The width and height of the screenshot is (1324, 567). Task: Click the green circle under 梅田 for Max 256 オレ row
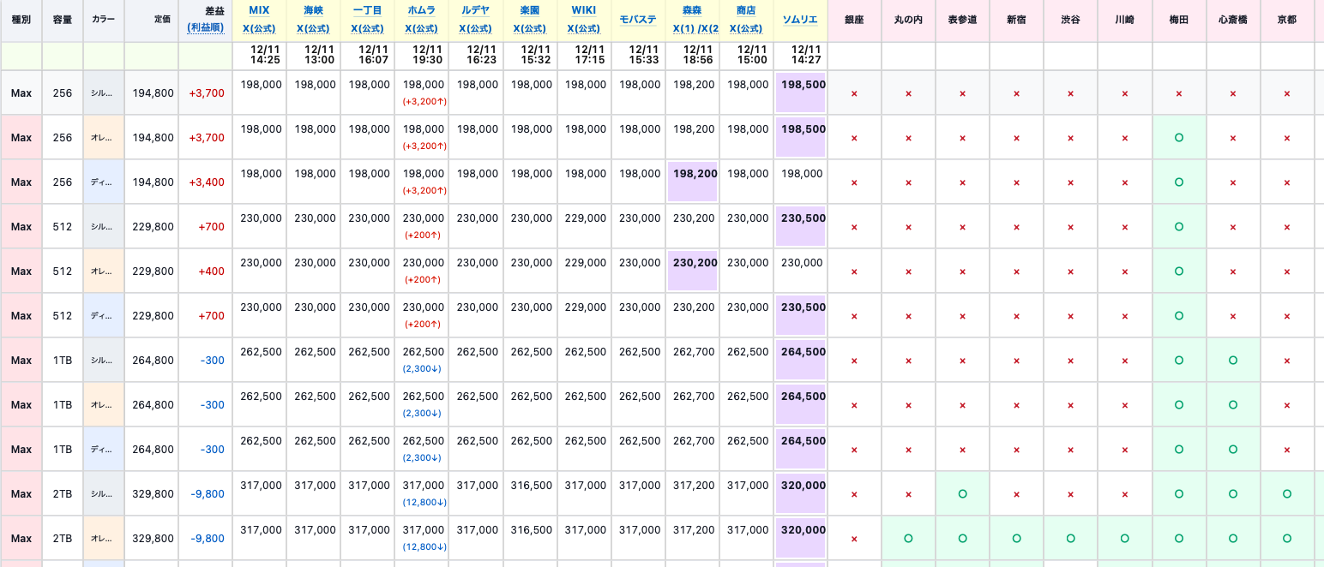[1179, 137]
